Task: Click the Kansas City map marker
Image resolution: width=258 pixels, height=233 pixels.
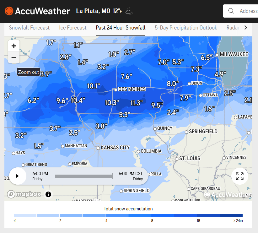Action: pos(98,148)
